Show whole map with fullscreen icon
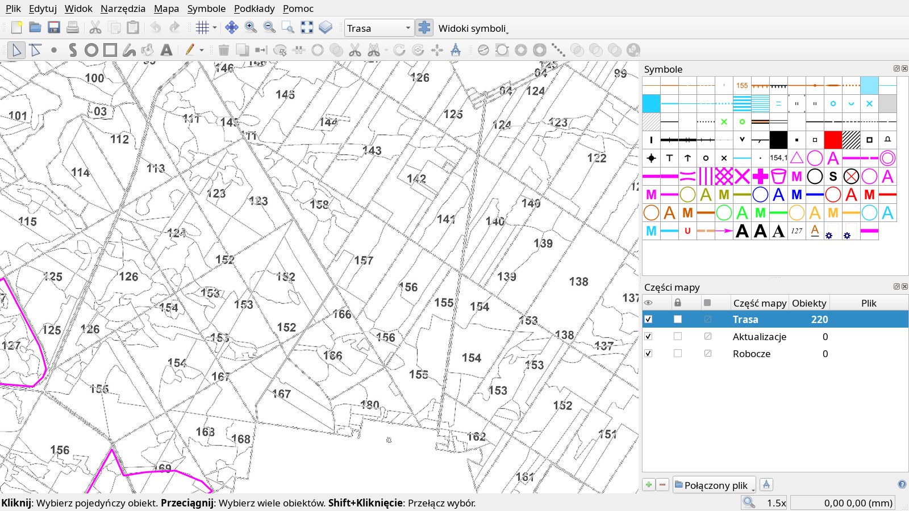 coord(307,27)
